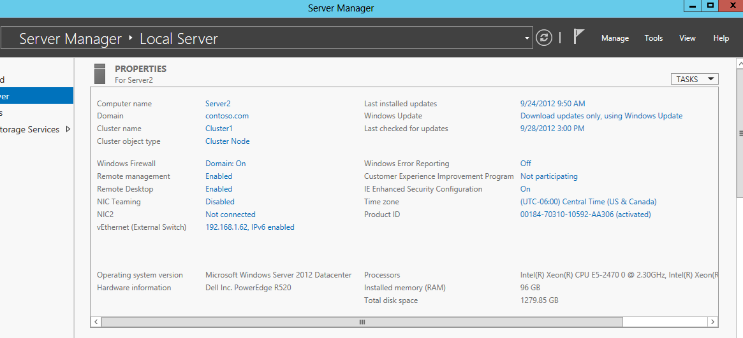Expand the TASKS dropdown
The image size is (743, 338).
pos(695,80)
